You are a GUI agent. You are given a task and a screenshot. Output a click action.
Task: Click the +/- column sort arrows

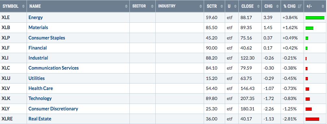[x=322, y=6]
